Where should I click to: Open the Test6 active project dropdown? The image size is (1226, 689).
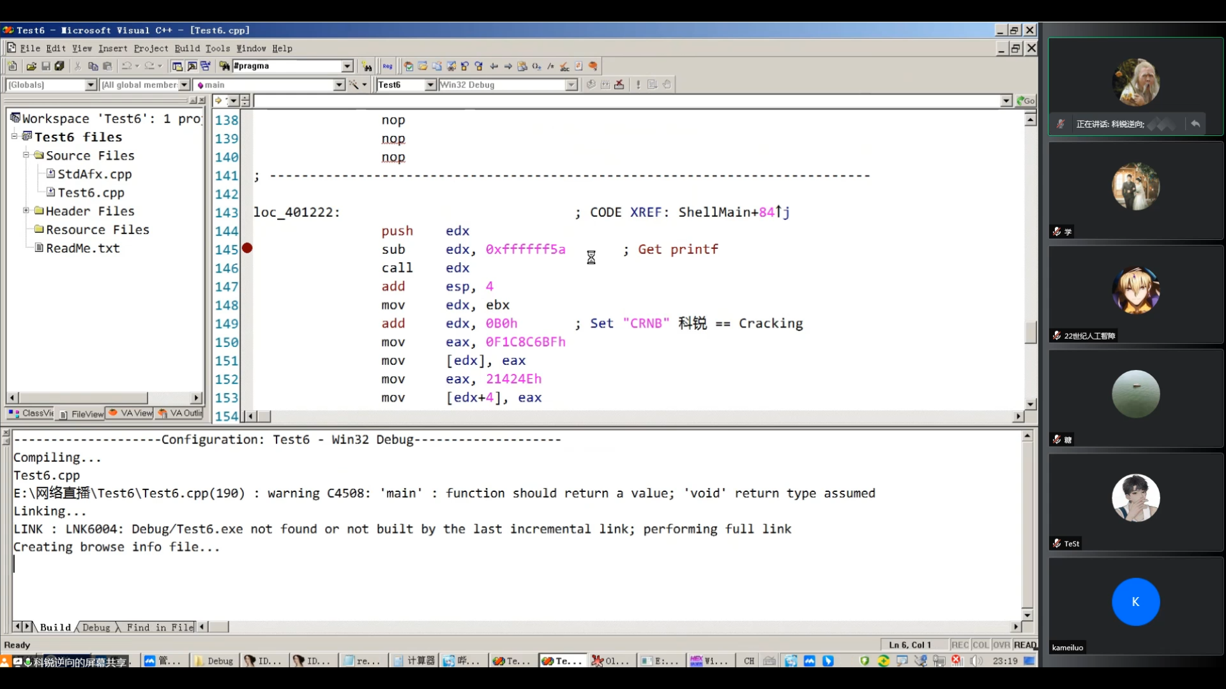click(430, 85)
